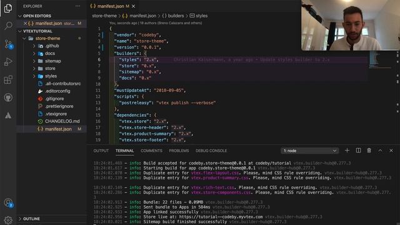Kill the terminal with trash icon

pyautogui.click(x=369, y=151)
